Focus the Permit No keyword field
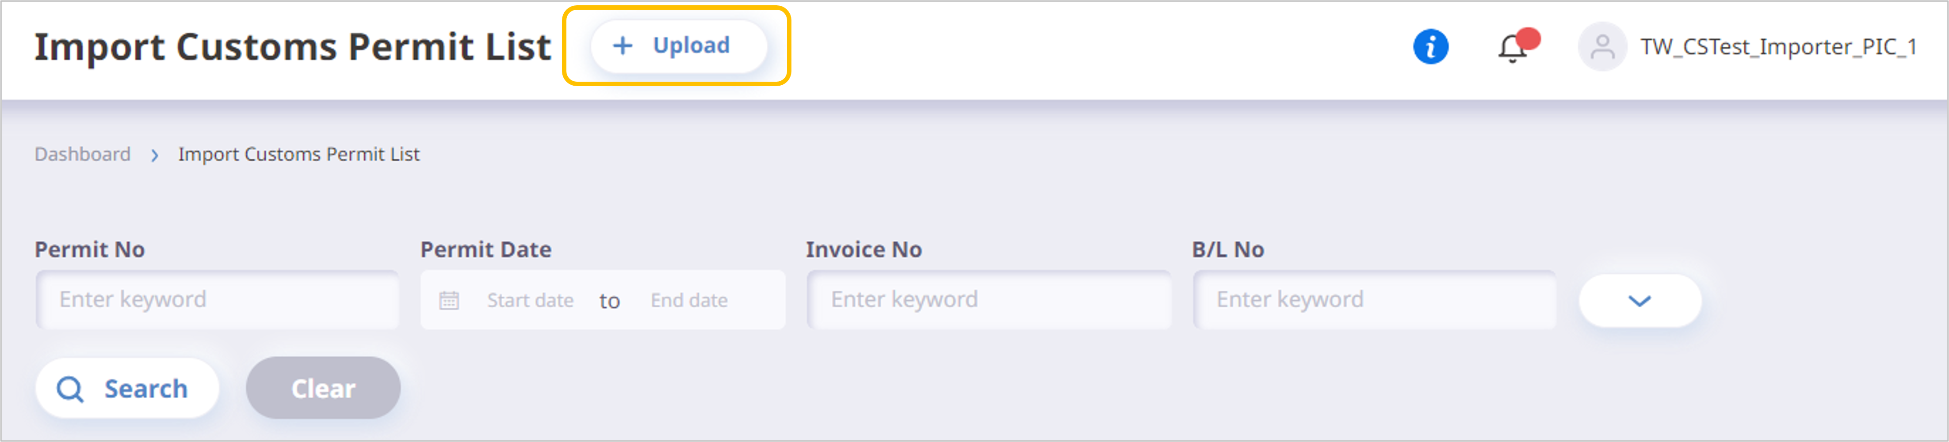This screenshot has height=442, width=1949. pyautogui.click(x=217, y=300)
